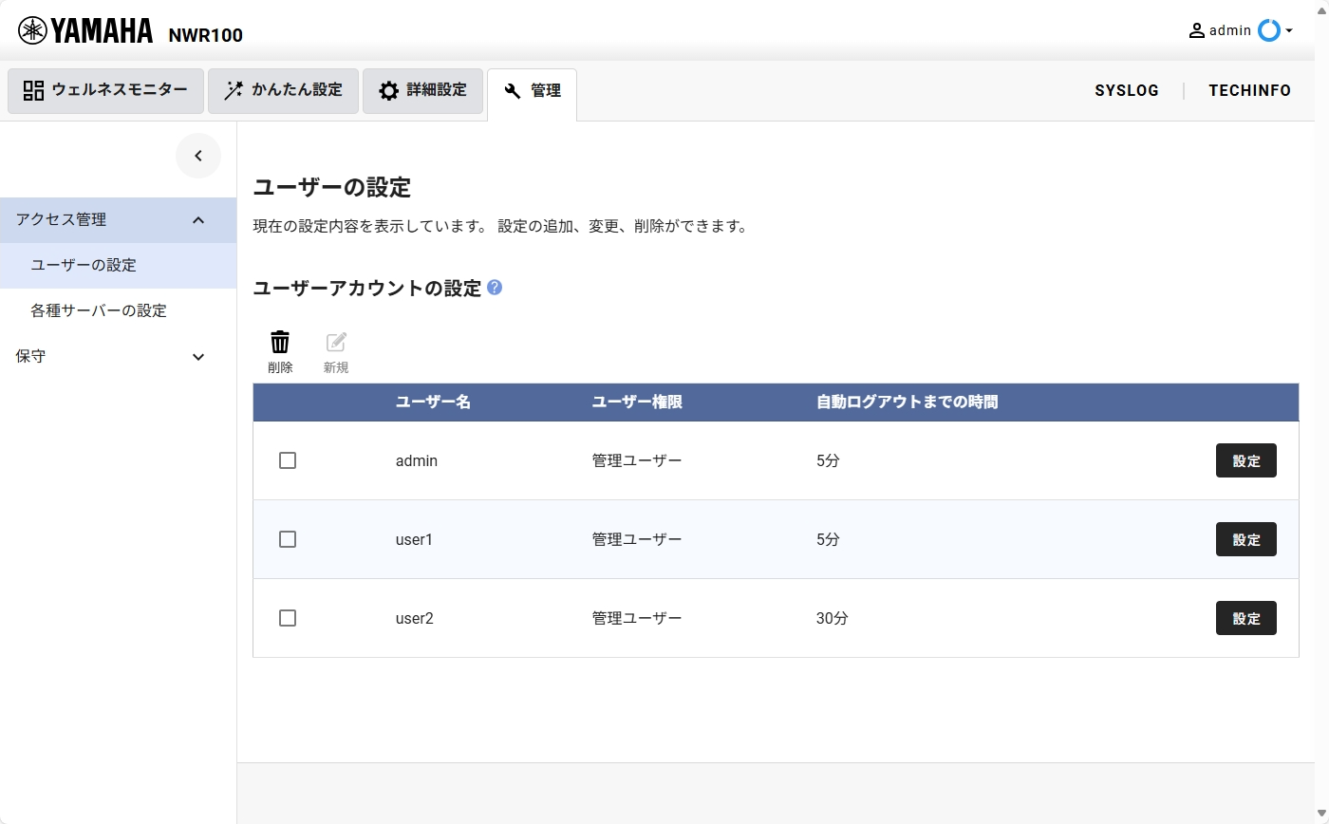Check the checkbox for admin user
Viewport: 1329px width, 824px height.
(289, 459)
